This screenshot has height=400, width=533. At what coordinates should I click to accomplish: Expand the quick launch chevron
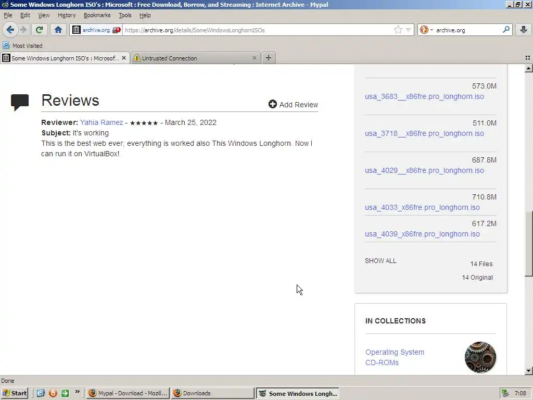click(x=77, y=392)
